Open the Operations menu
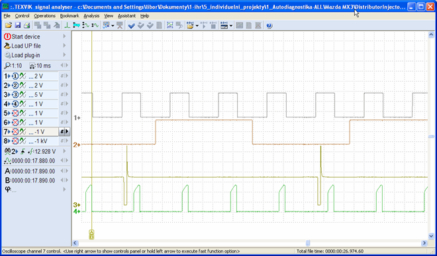The width and height of the screenshot is (437, 256). [x=44, y=16]
